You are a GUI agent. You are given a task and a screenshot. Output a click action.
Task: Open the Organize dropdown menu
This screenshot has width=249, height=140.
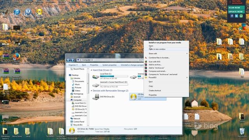tap(73, 65)
